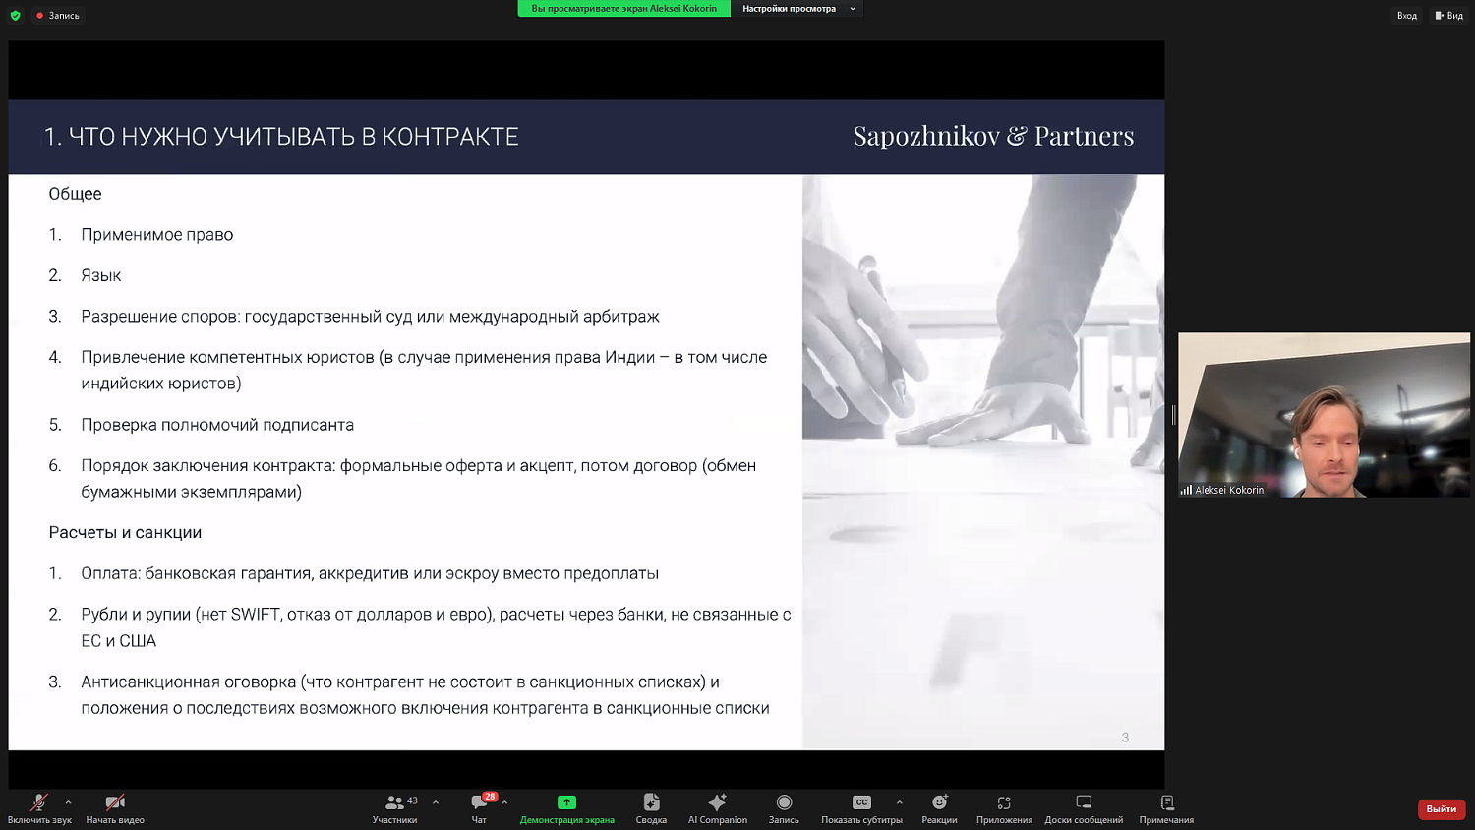Click the Aleksei Kokorin video thumbnail

click(1324, 415)
